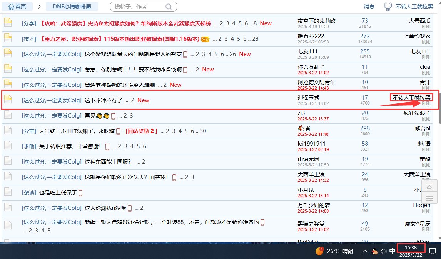The image size is (441, 259).
Task: Open 消息 messages in the top bar
Action: point(369,7)
